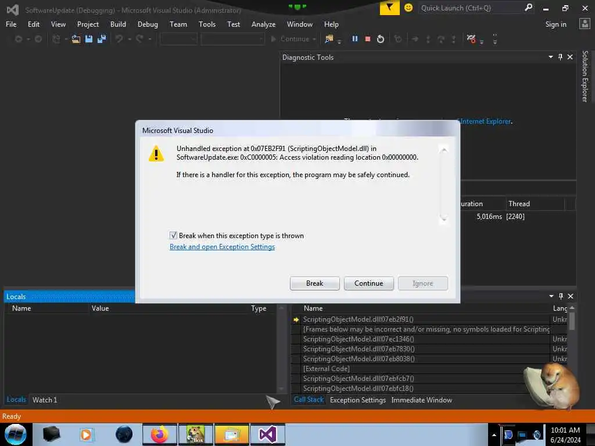Click the Visual Studio logo icon in title bar

click(13, 10)
